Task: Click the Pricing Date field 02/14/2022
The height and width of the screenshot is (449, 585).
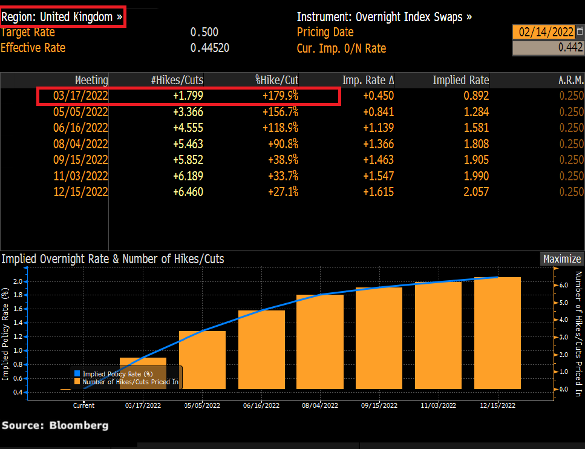Action: [x=544, y=32]
